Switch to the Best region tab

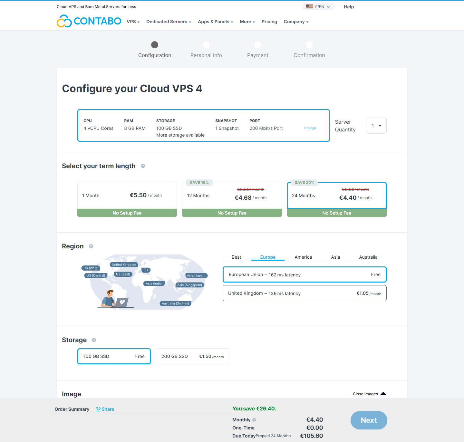pos(236,257)
